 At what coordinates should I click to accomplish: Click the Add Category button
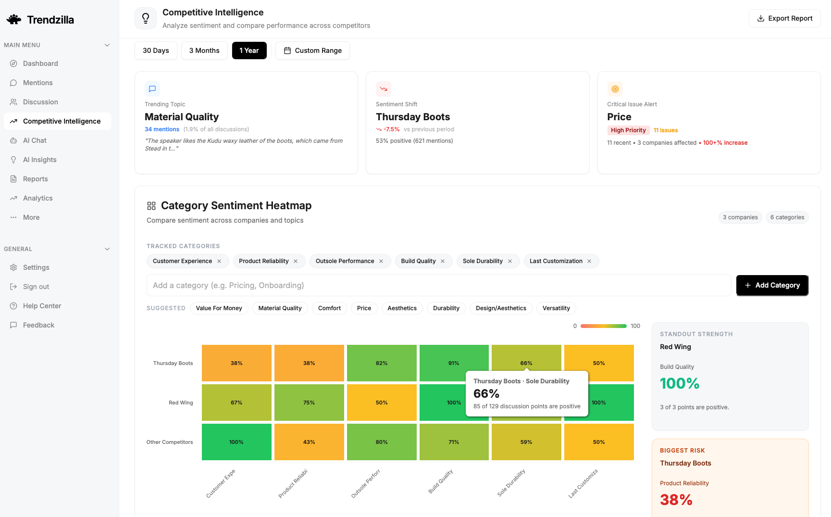[772, 285]
